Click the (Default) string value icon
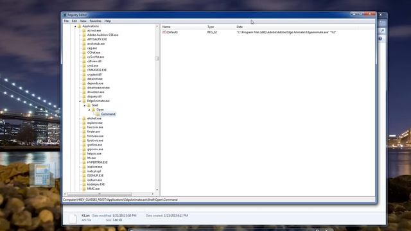 [164, 32]
